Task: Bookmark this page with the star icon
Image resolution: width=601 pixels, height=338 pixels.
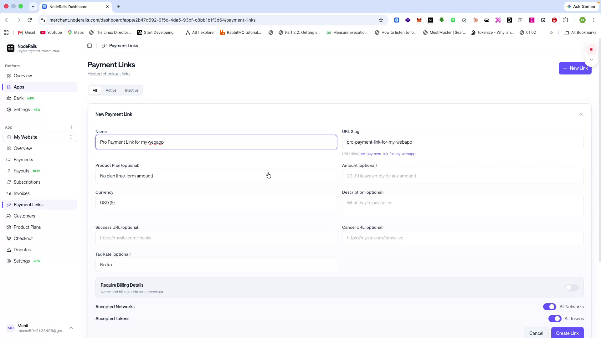Action: [381, 20]
